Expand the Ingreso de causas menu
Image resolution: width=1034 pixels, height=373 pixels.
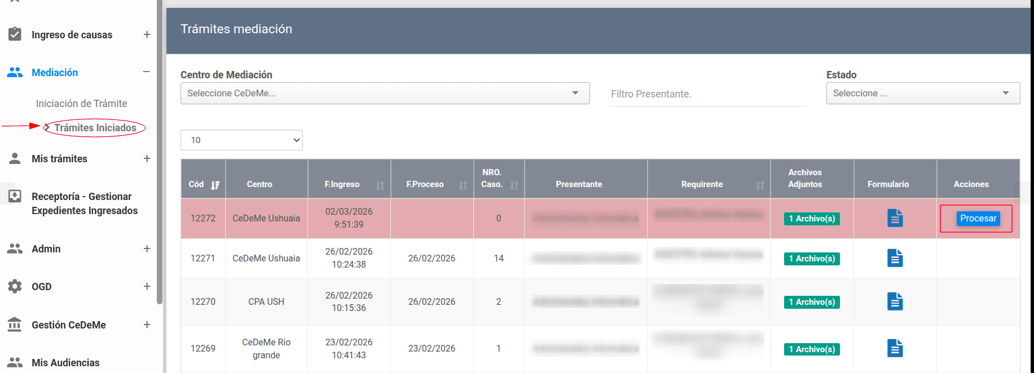(147, 34)
